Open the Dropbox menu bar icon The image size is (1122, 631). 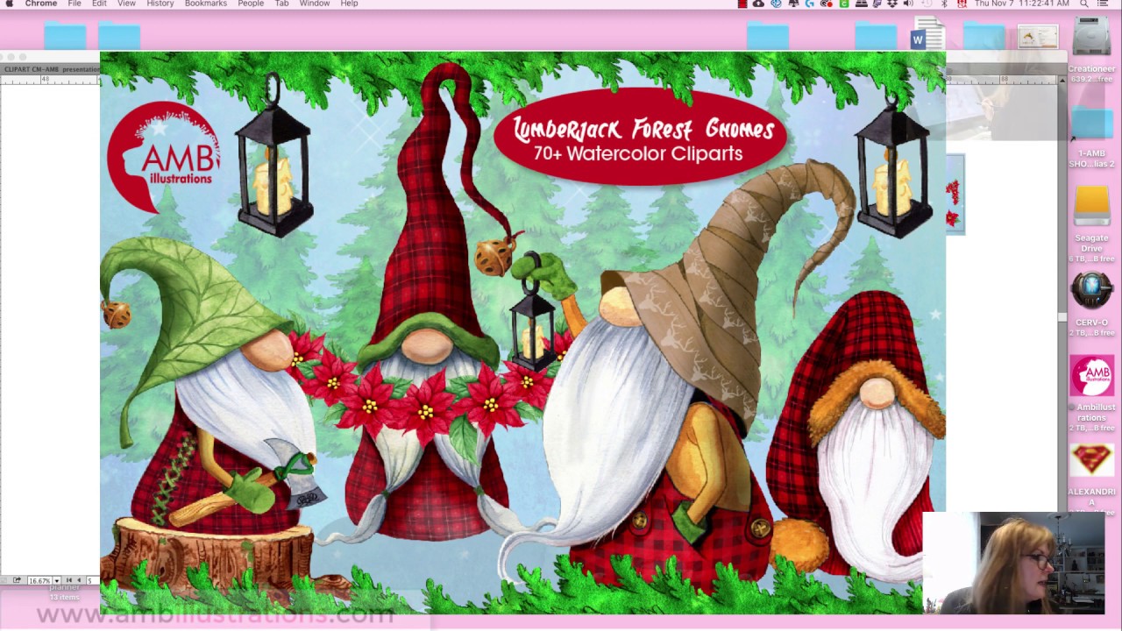[x=891, y=4]
